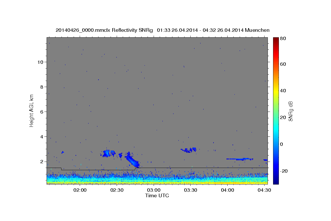
Task: Click the height tick label 10
Action: coord(40,62)
